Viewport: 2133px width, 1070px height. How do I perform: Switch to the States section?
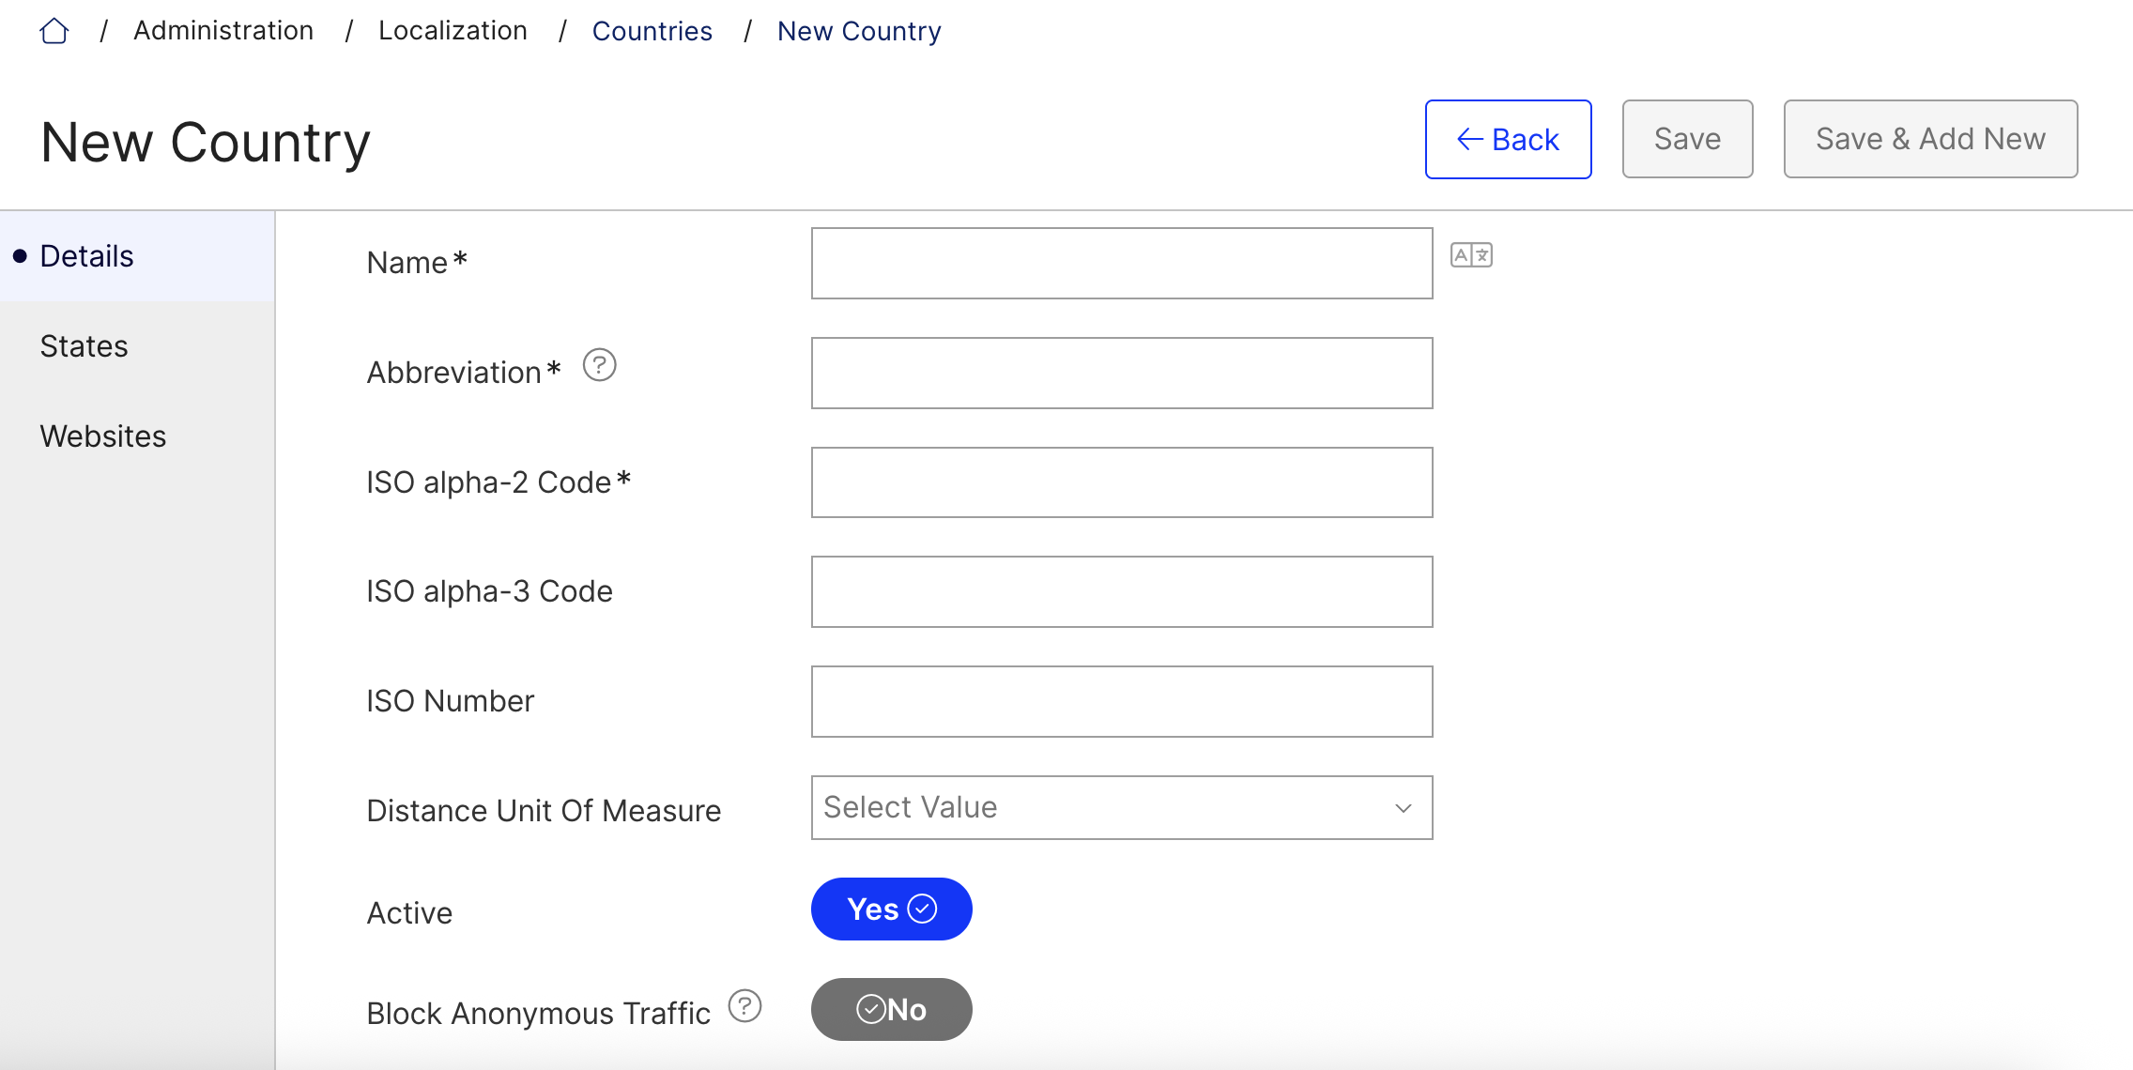coord(84,345)
